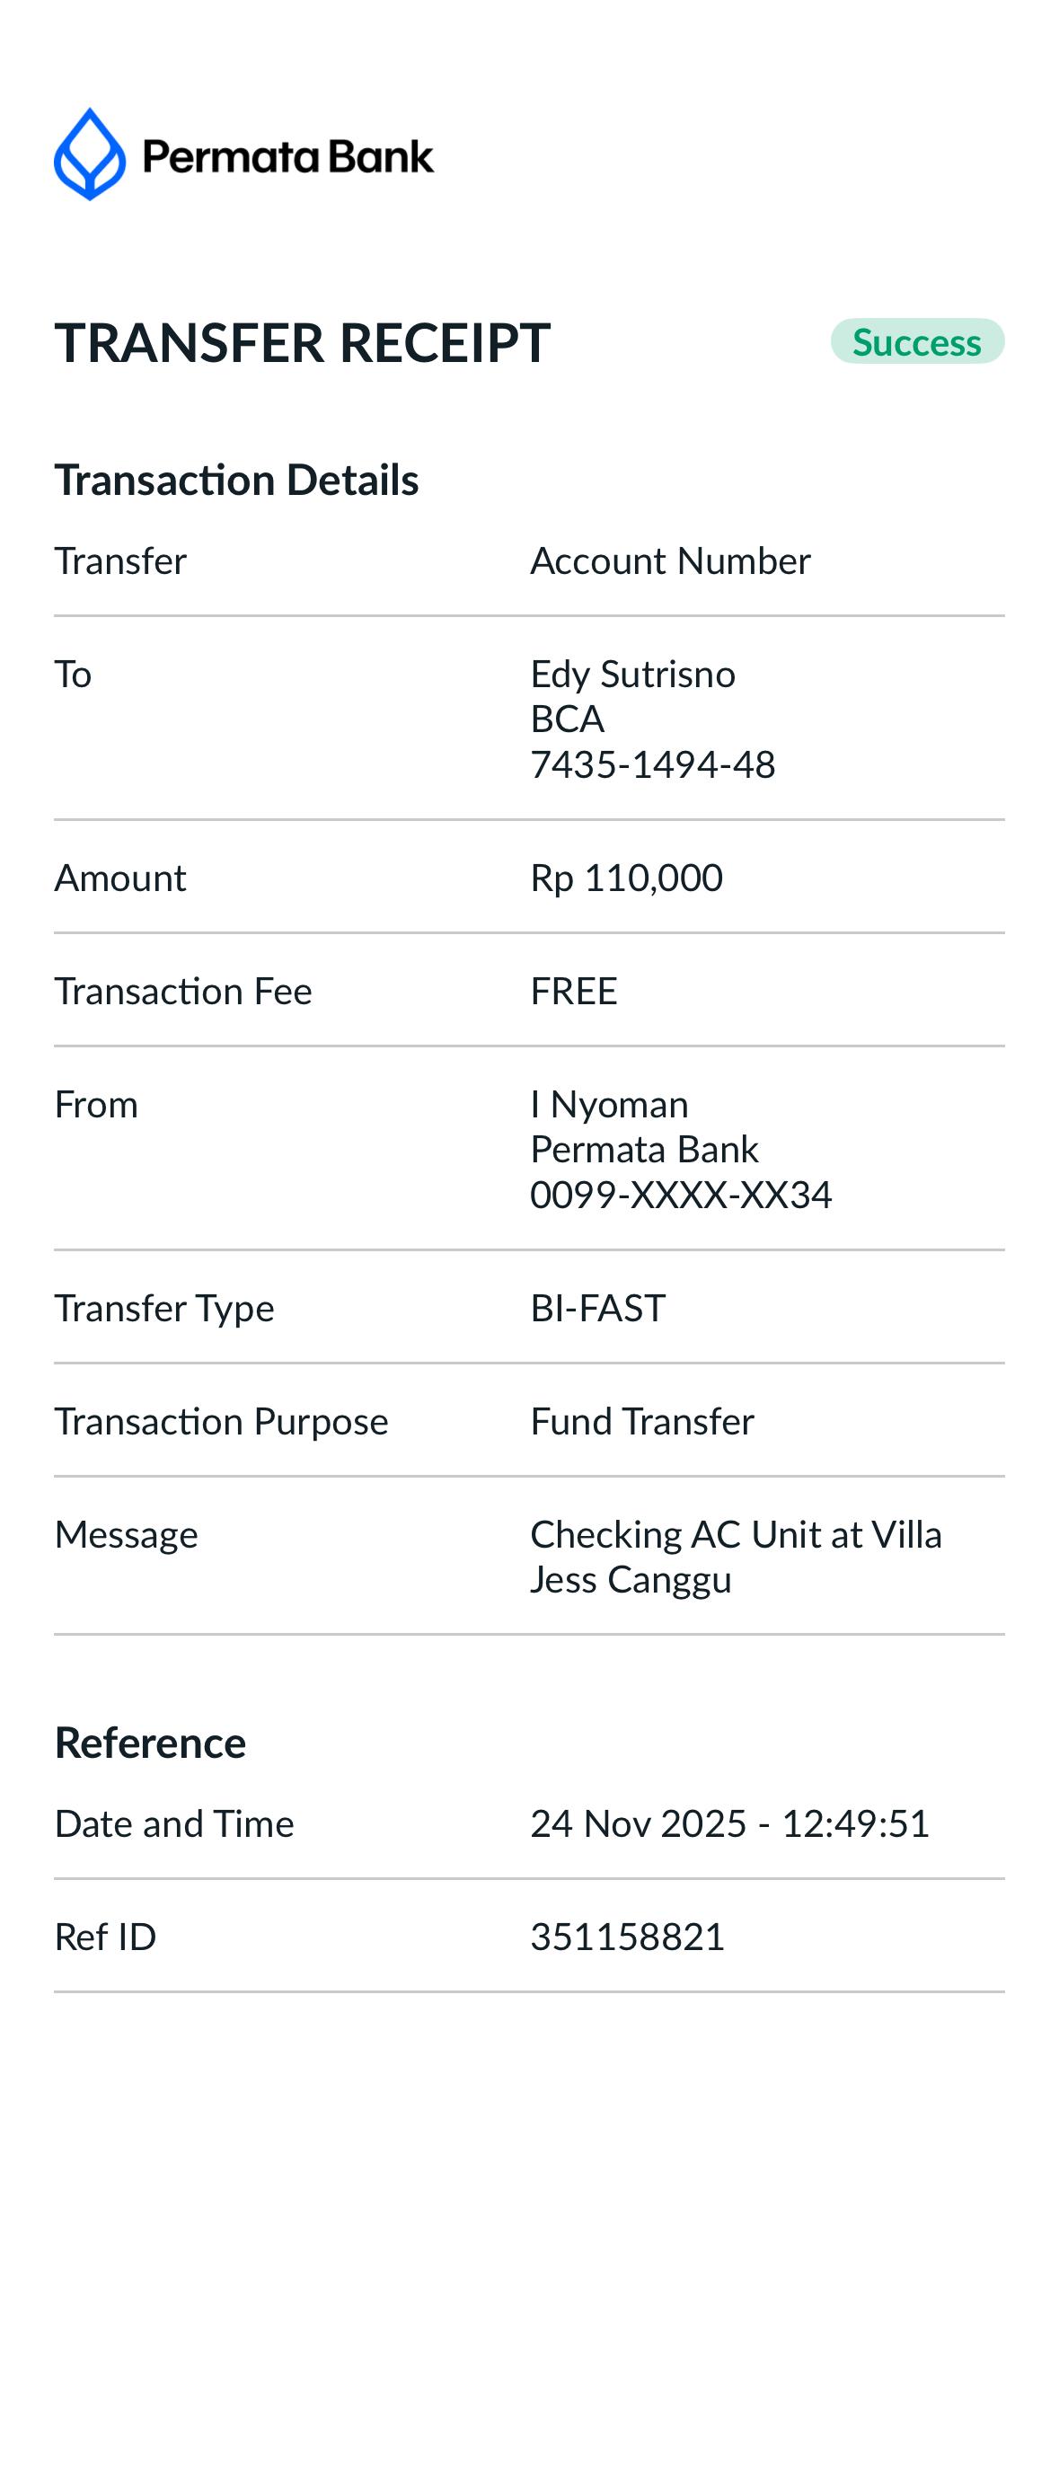This screenshot has height=2489, width=1059.
Task: Tap the Ref ID number 351158821
Action: point(627,1937)
